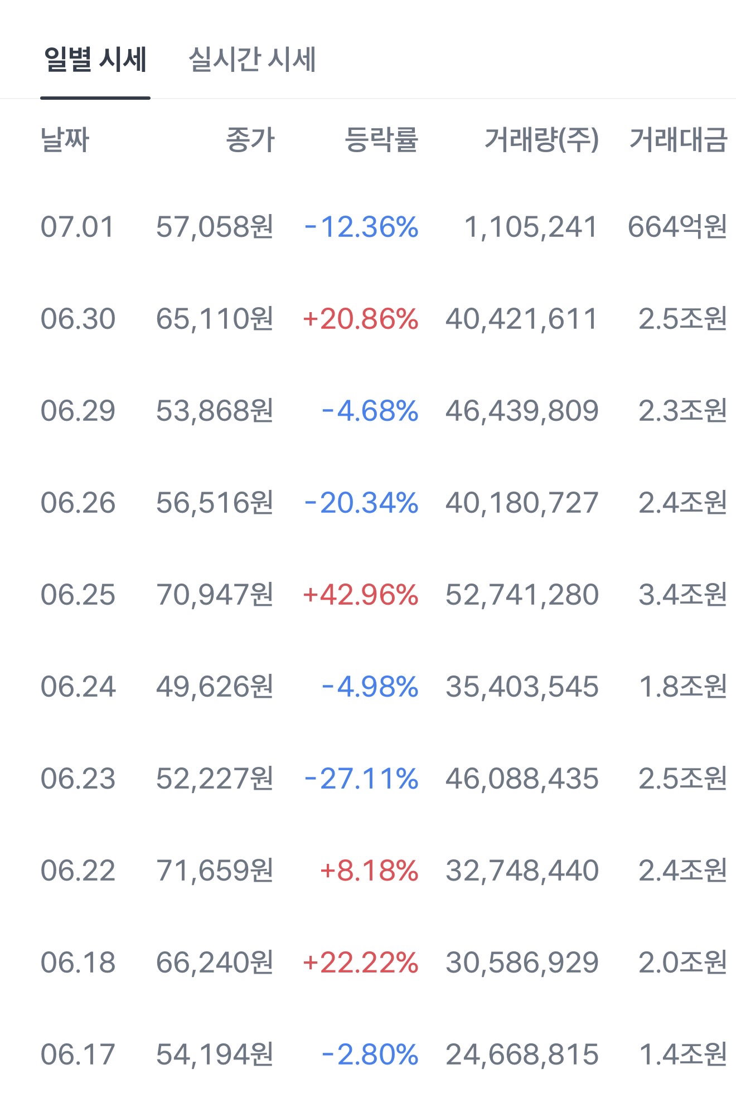Select the -20.34% change value
The image size is (736, 1113).
[361, 503]
